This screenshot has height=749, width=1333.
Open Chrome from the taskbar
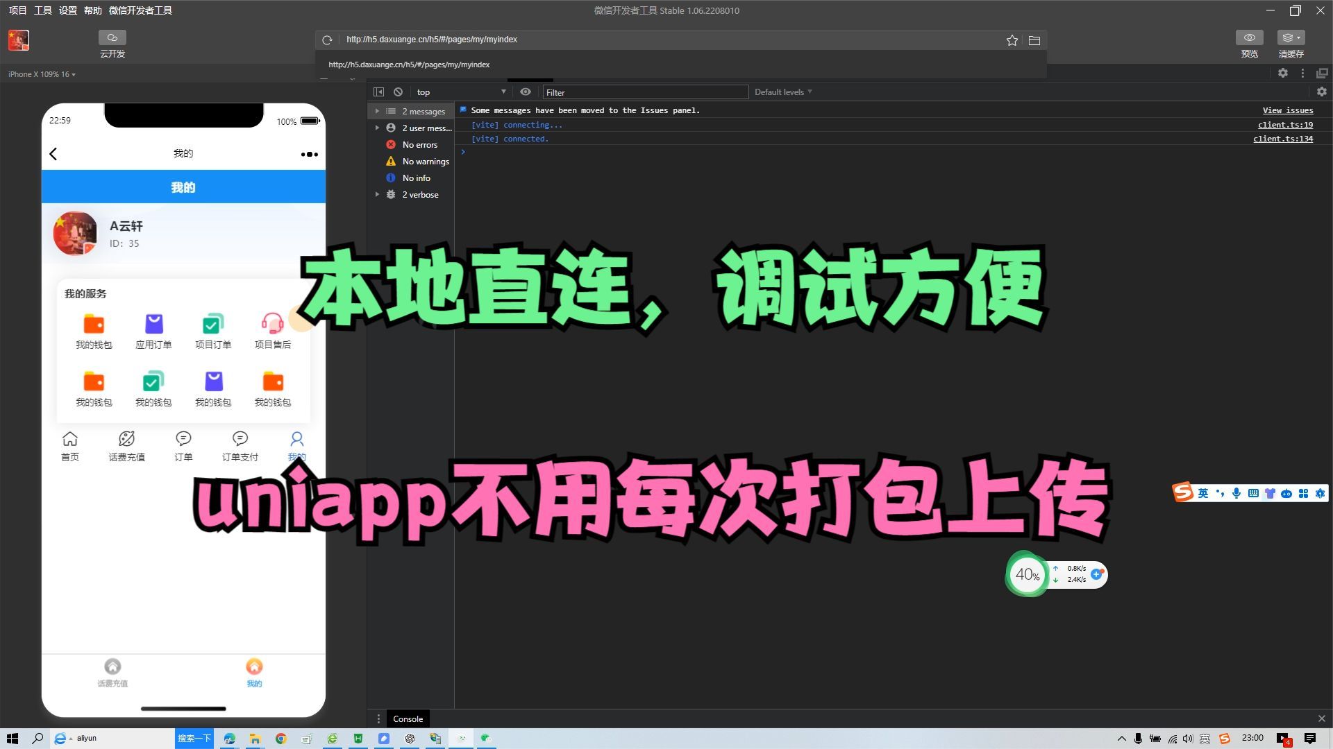280,739
